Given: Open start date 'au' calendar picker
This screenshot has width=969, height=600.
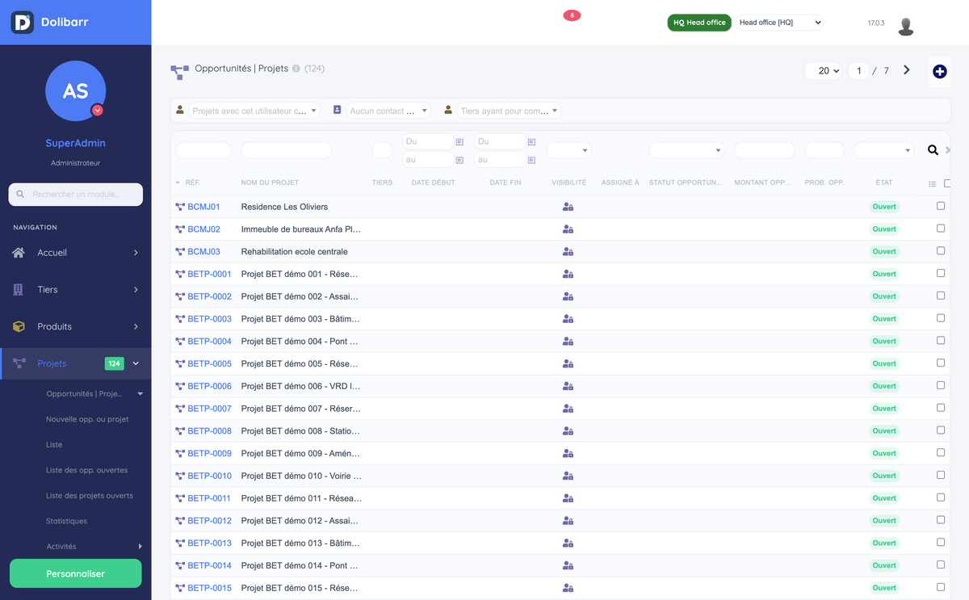Looking at the screenshot, I should pyautogui.click(x=459, y=160).
